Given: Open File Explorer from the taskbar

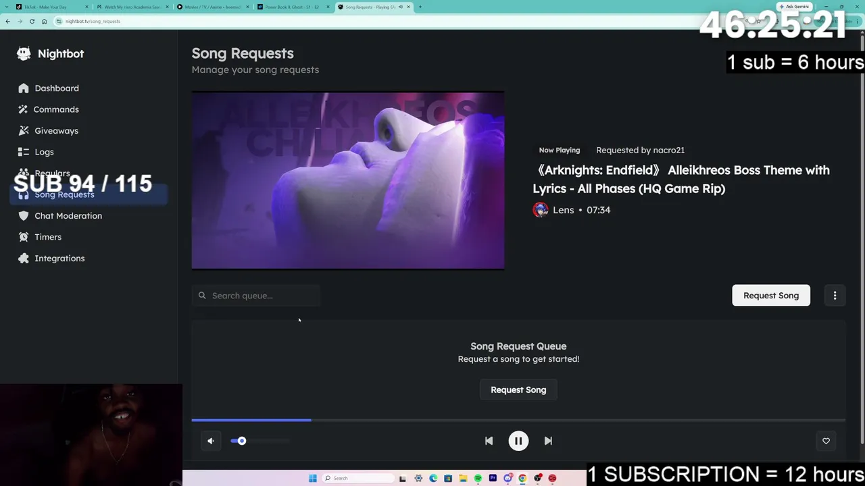Looking at the screenshot, I should pos(463,479).
